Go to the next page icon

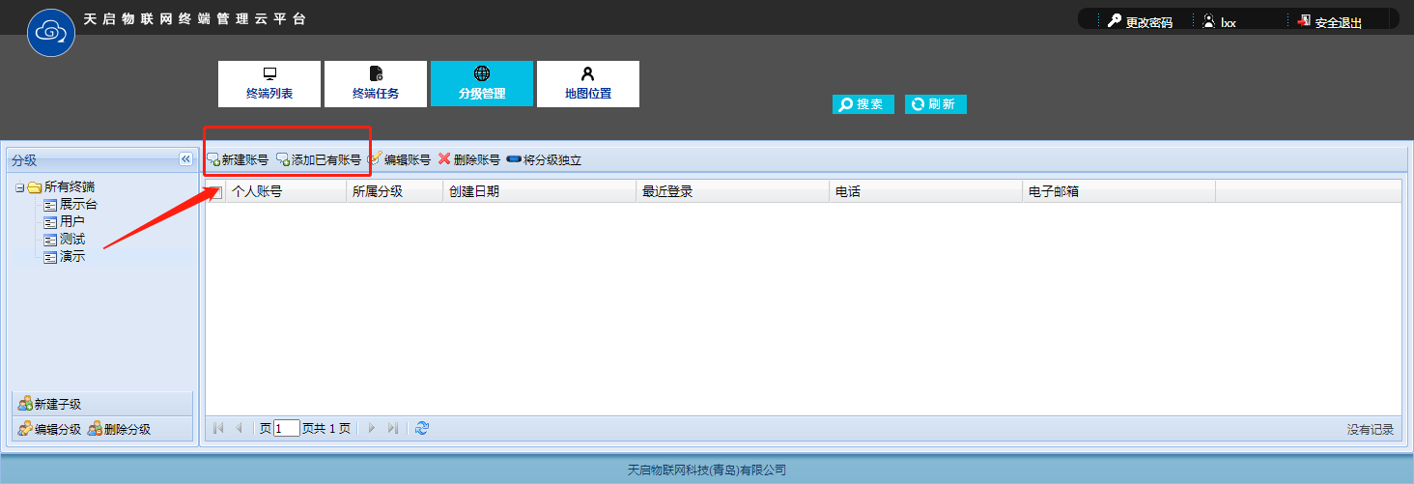(x=372, y=428)
